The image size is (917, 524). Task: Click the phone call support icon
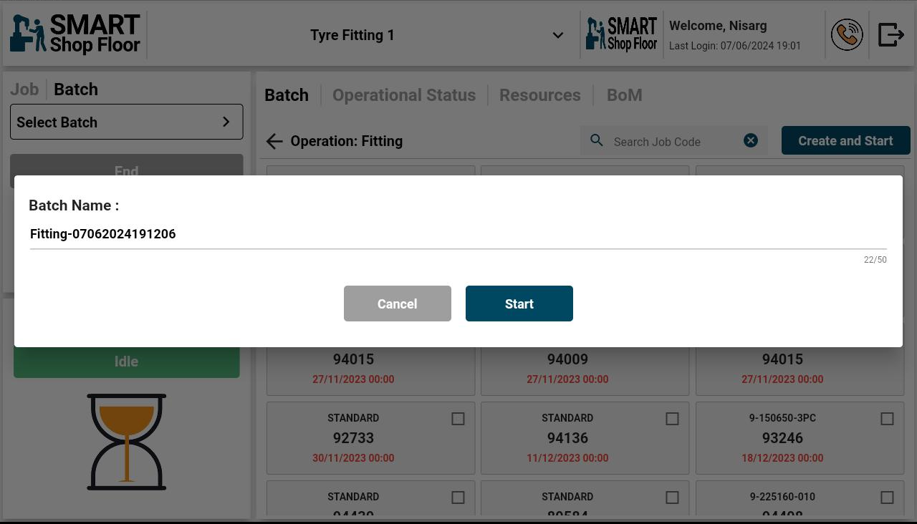coord(847,35)
